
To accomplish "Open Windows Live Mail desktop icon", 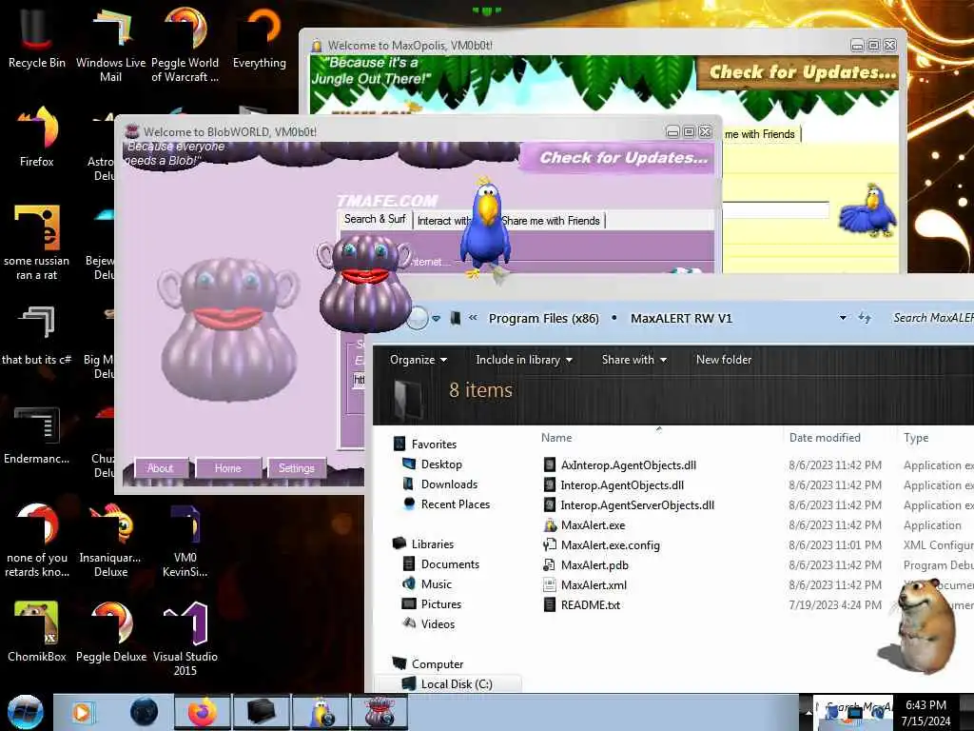I will (110, 45).
